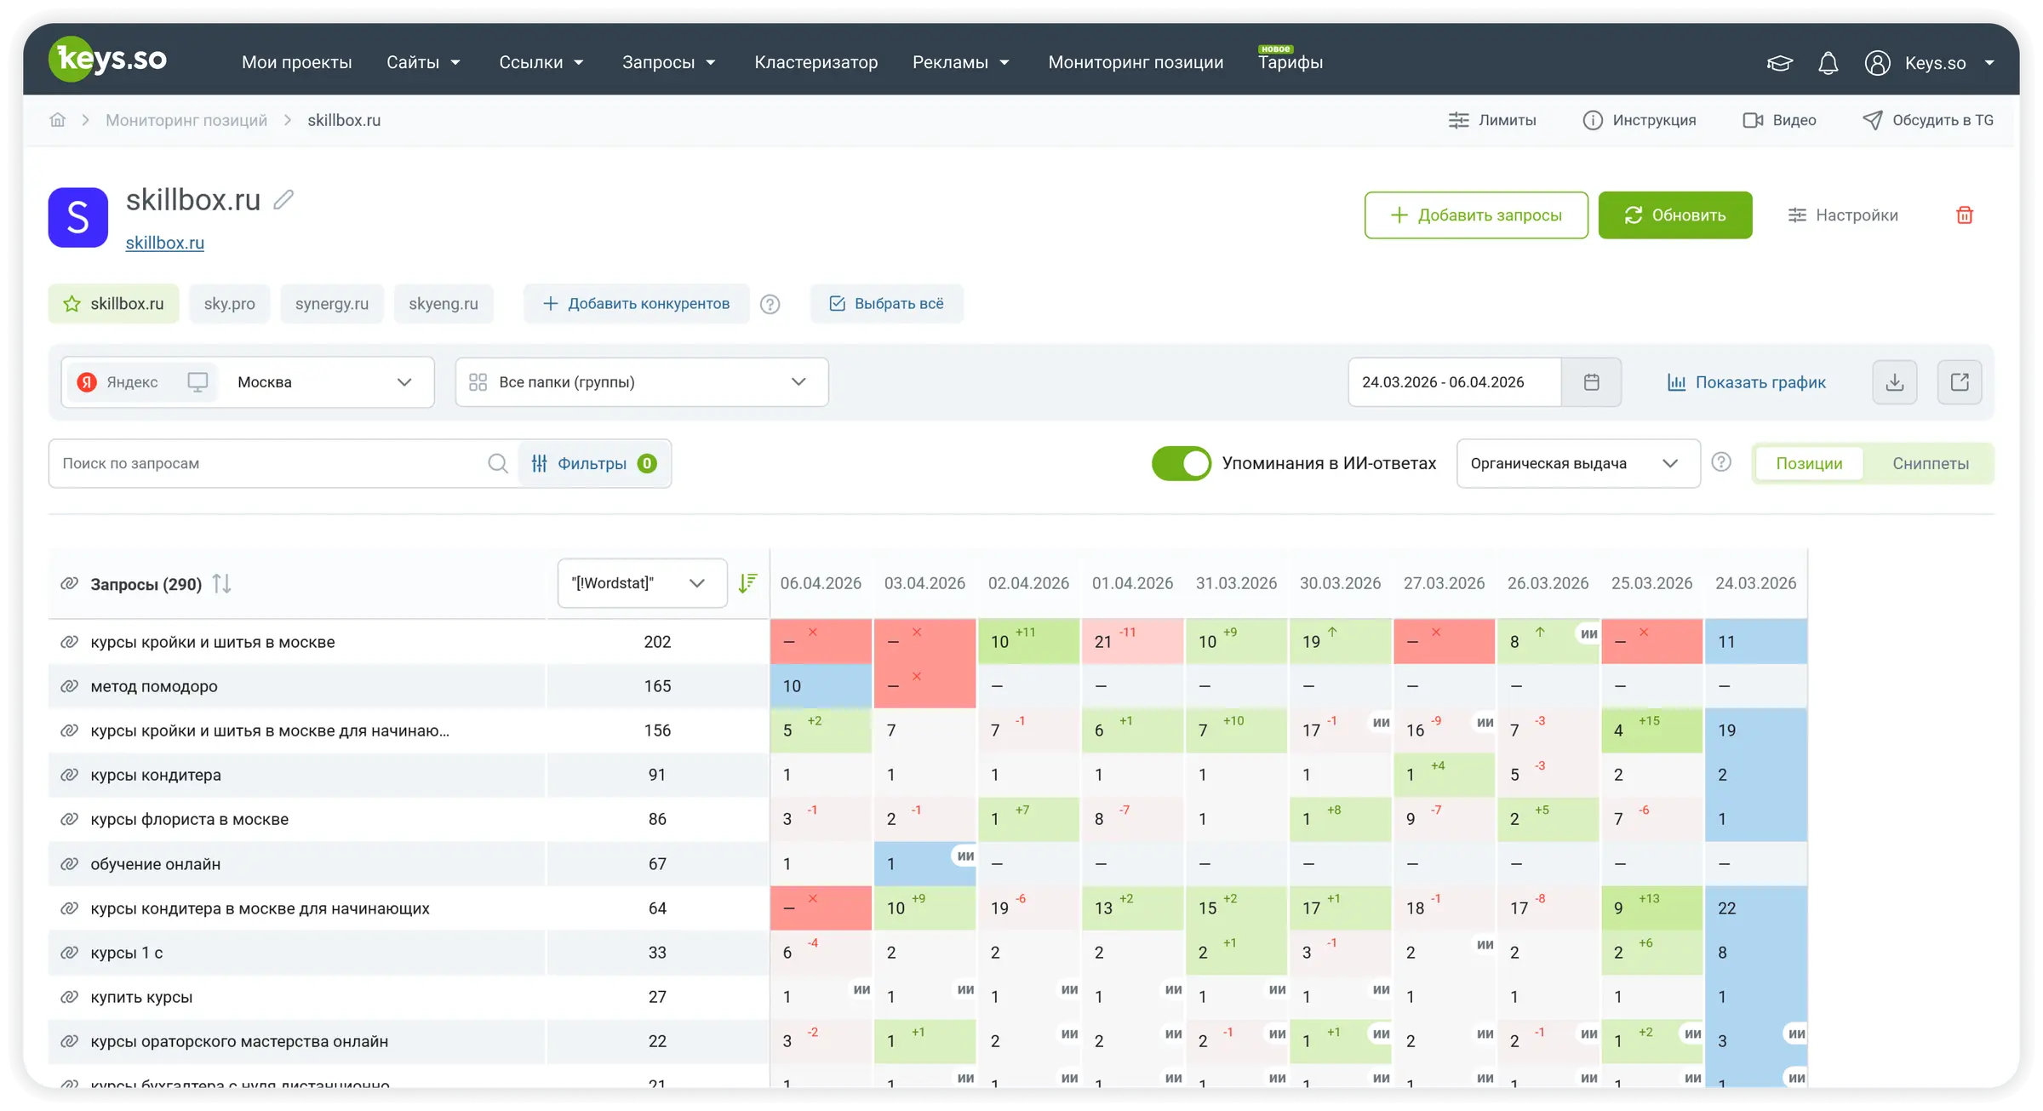
Task: Switch to the Позиции tab
Action: 1809,463
